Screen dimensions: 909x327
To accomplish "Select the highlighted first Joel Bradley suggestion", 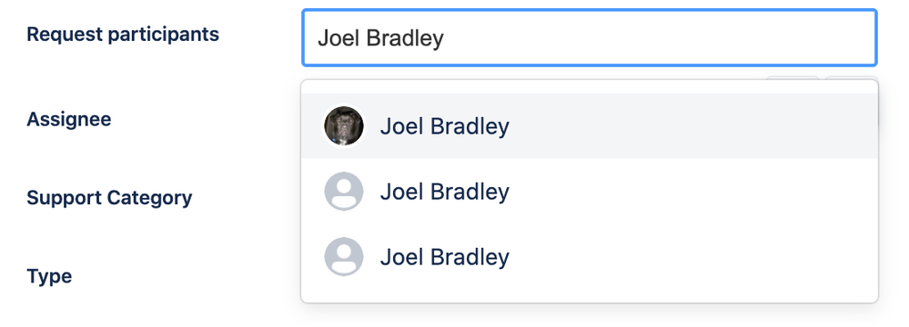I will [x=590, y=125].
